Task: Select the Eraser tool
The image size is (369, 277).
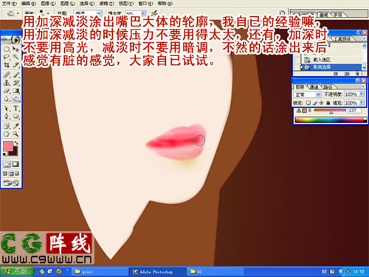Action: click(x=7, y=91)
